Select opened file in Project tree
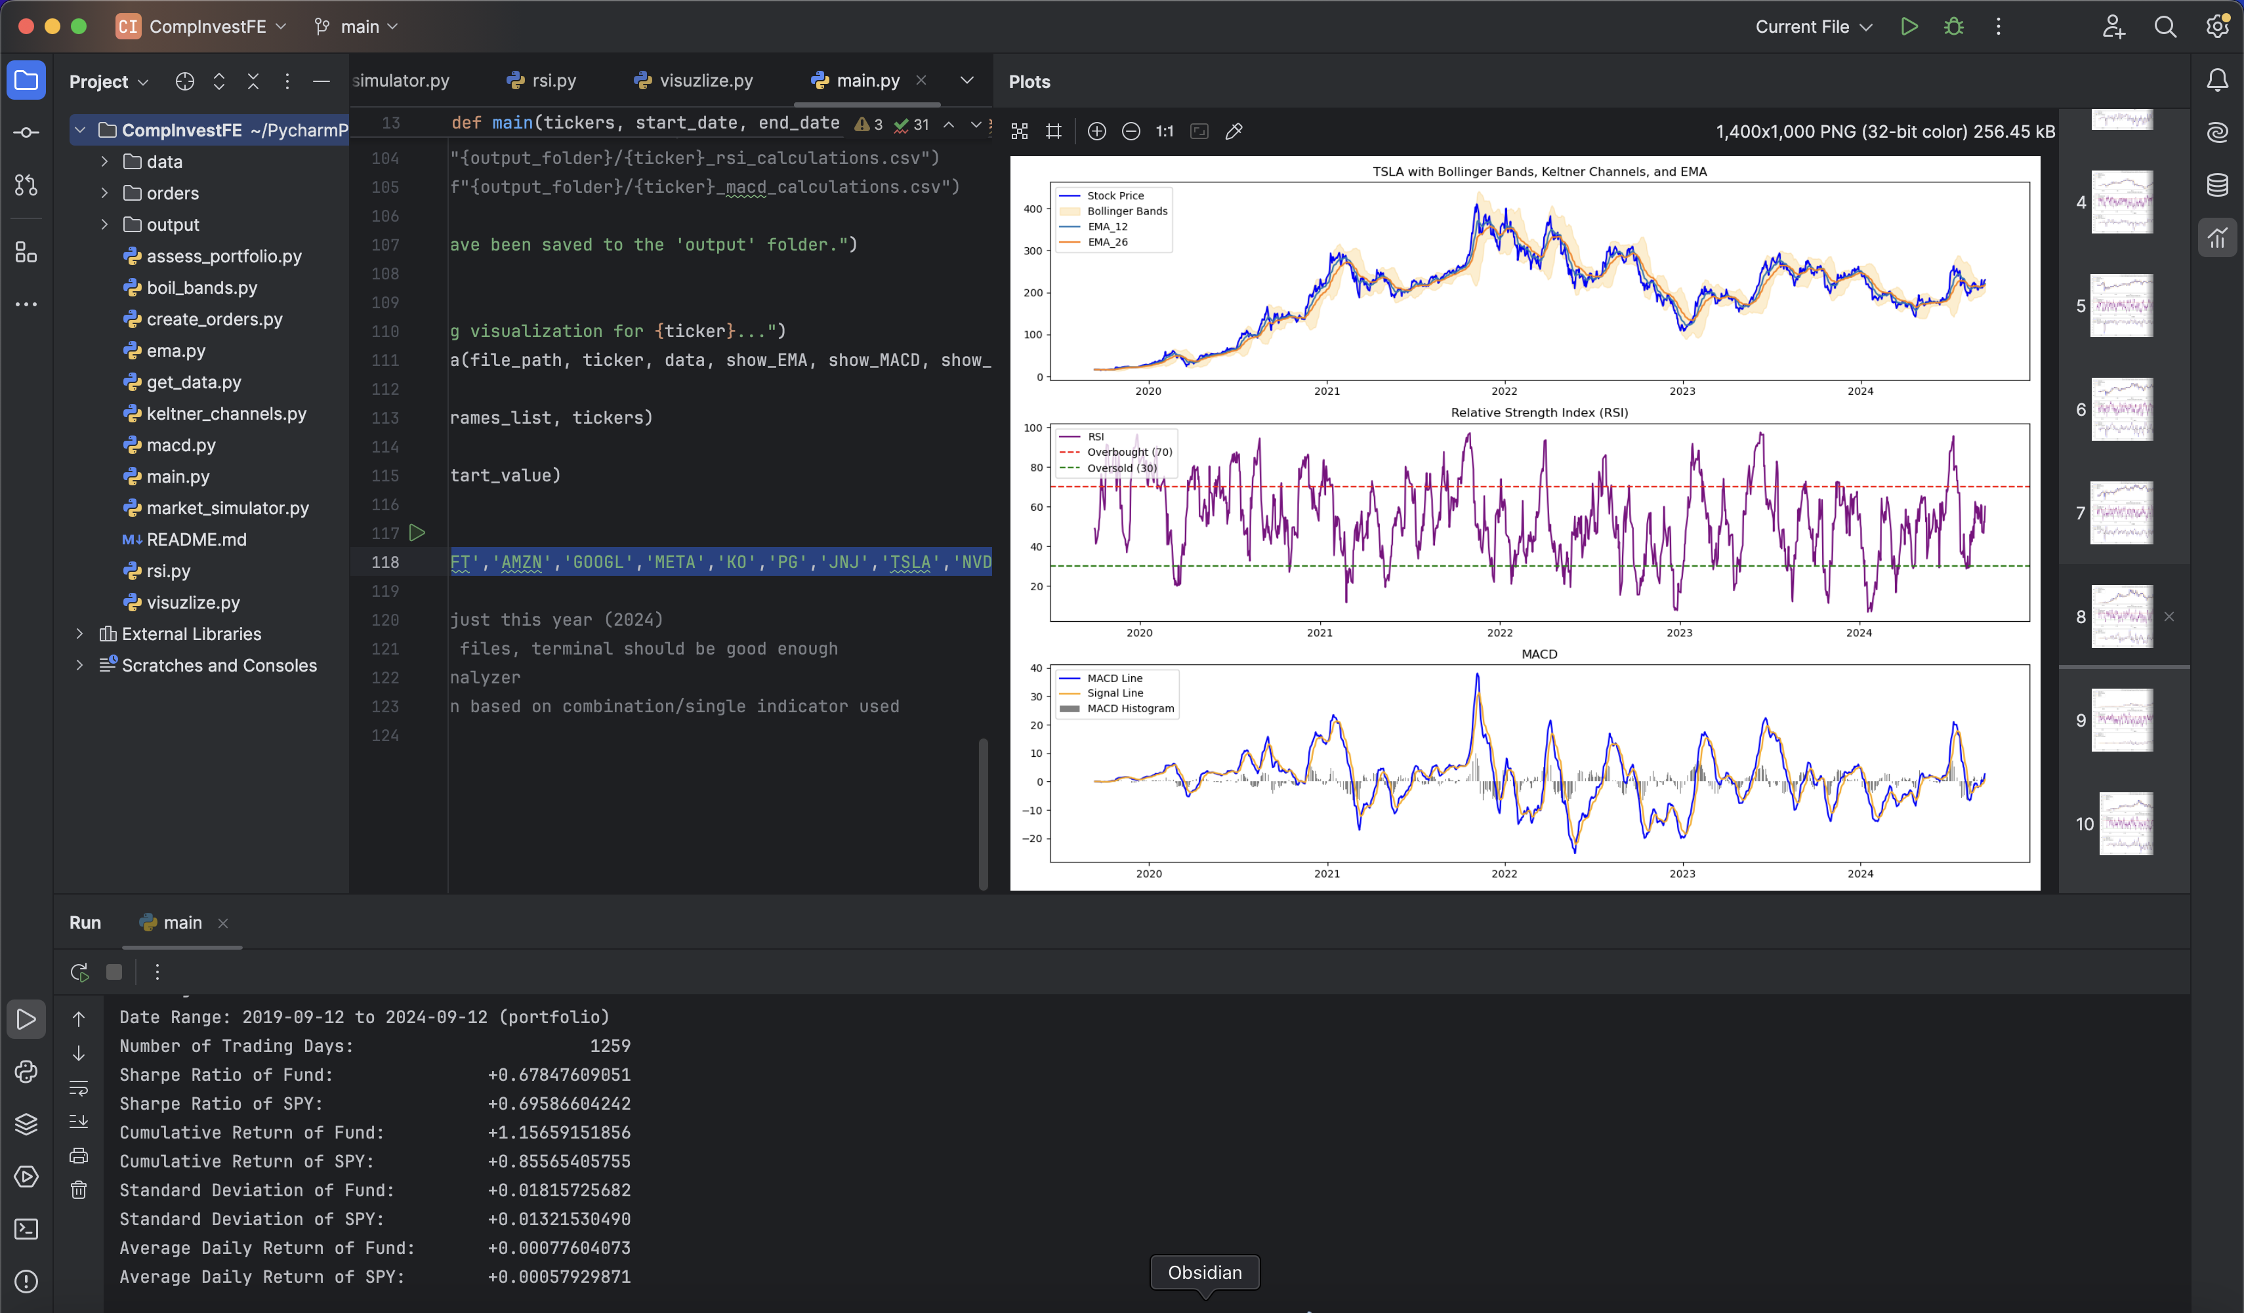The image size is (2244, 1313). (x=184, y=82)
